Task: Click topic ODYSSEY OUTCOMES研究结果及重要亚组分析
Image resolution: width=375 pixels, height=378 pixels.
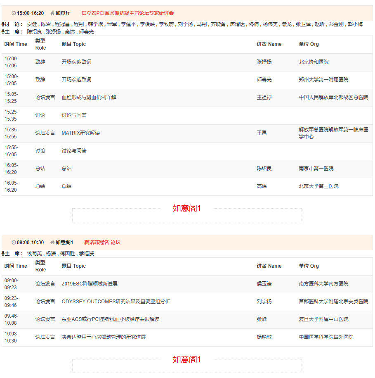Action: coord(116,301)
